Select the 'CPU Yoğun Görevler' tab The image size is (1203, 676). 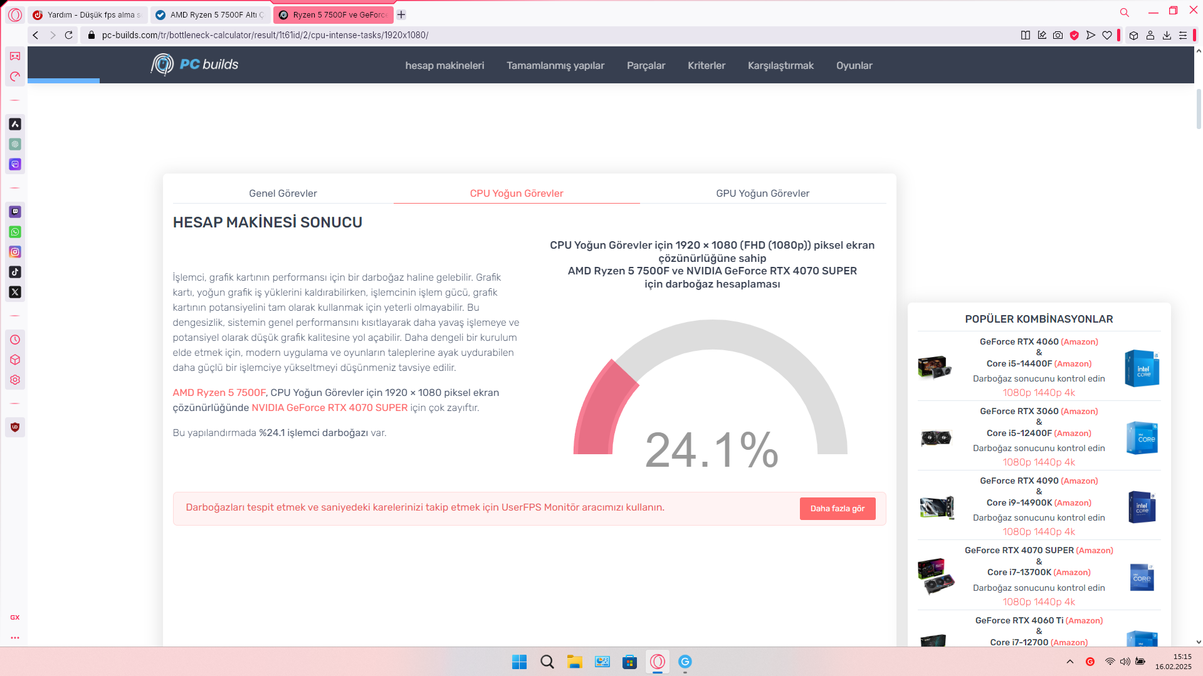517,193
